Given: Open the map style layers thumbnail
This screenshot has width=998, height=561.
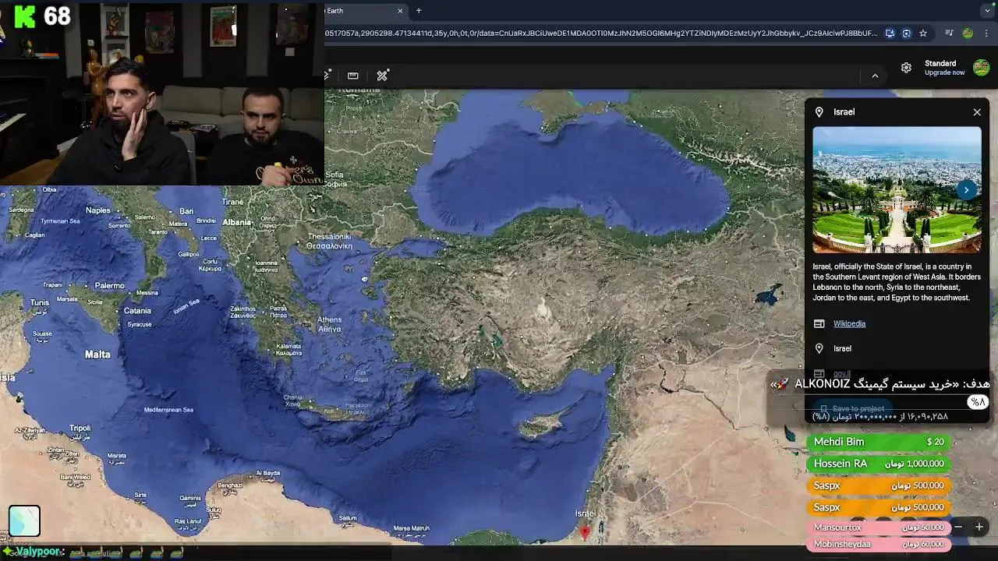Looking at the screenshot, I should tap(24, 520).
